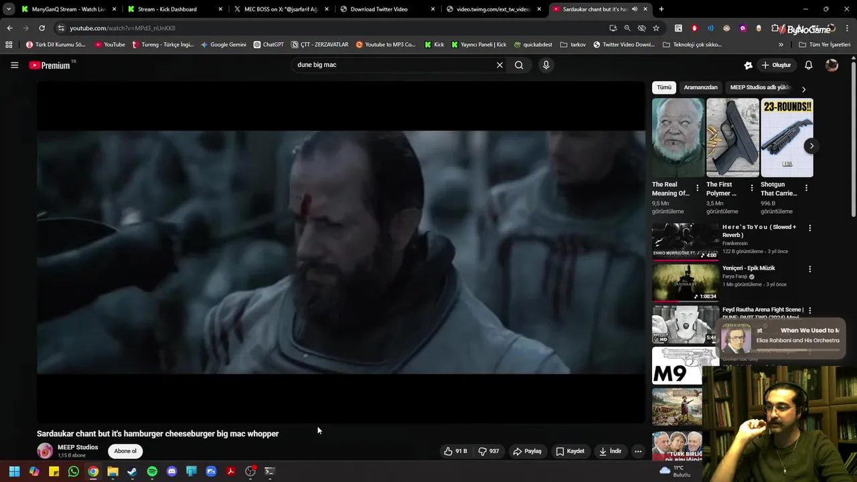The width and height of the screenshot is (857, 482).
Task: Open 'Tüm Yer İşaretleri' folder
Action: [x=824, y=45]
